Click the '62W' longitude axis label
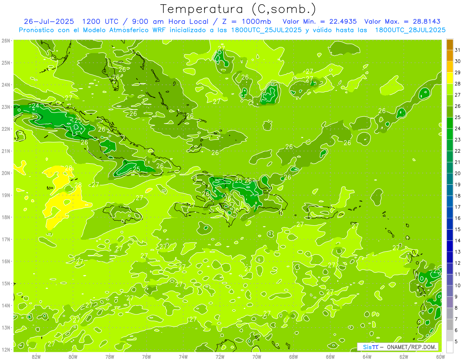468x362 pixels. point(404,357)
